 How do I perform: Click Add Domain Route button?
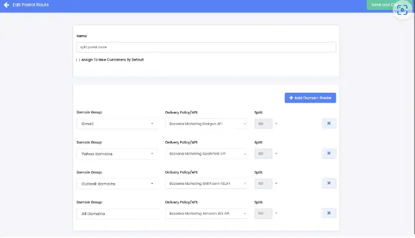click(x=310, y=98)
